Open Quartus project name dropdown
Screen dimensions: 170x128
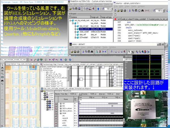27,59
